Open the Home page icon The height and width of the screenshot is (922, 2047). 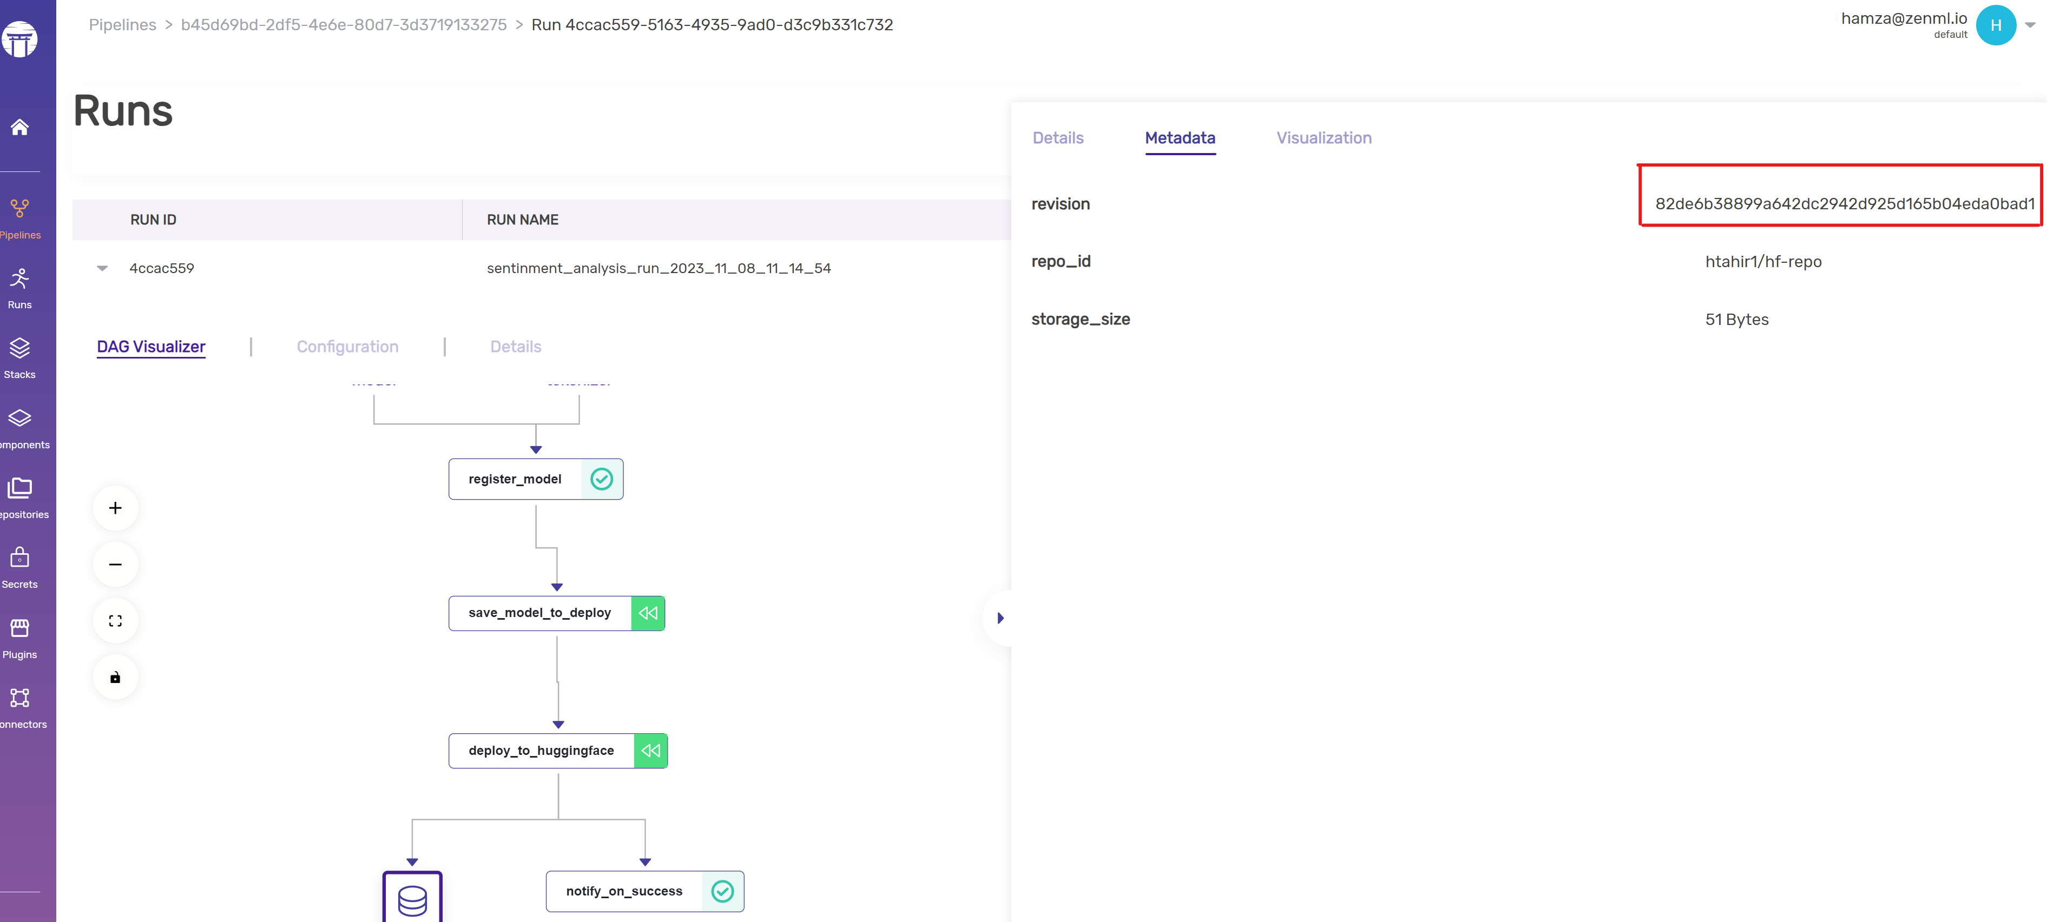click(20, 127)
